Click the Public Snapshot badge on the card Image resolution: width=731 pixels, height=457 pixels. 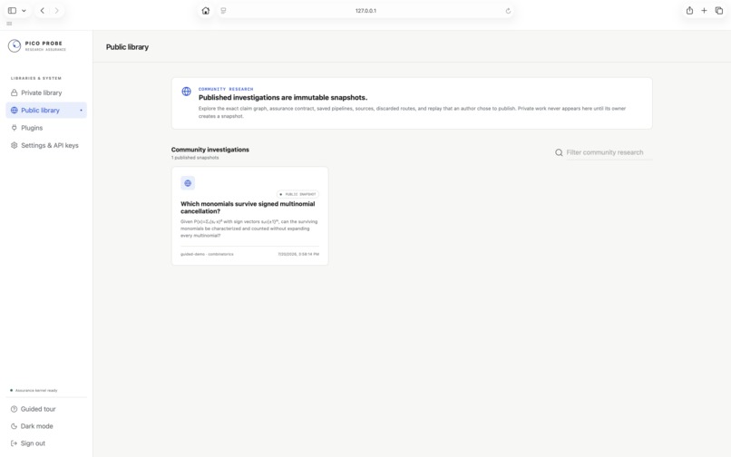297,194
